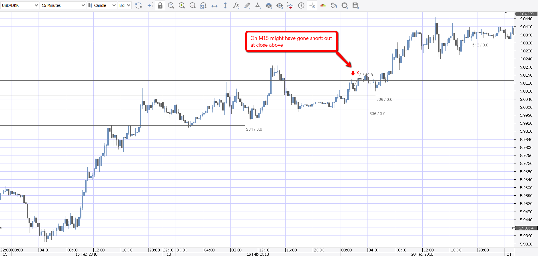Click the horizontal stretch arrows icon

(214, 6)
